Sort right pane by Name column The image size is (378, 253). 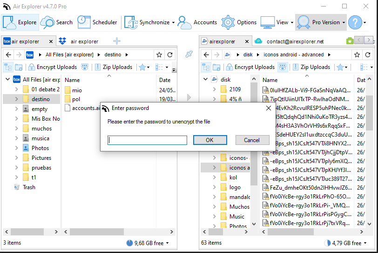[307, 80]
